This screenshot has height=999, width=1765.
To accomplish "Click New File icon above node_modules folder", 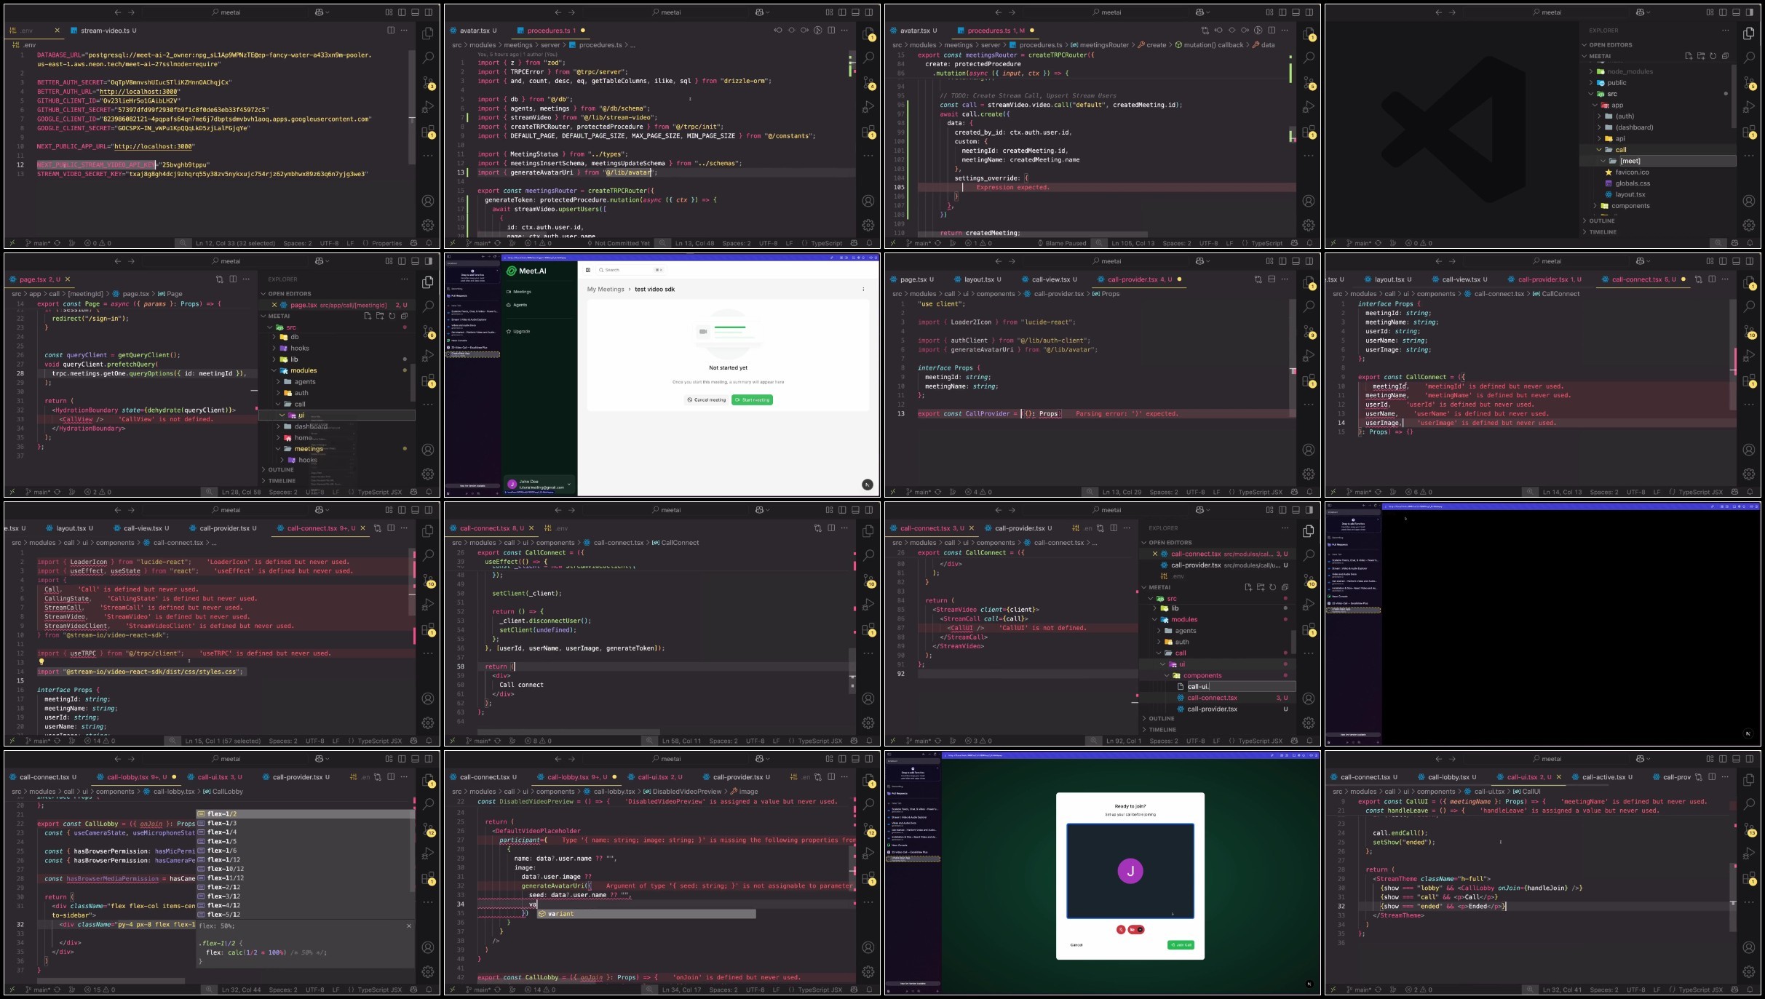I will (x=1689, y=56).
